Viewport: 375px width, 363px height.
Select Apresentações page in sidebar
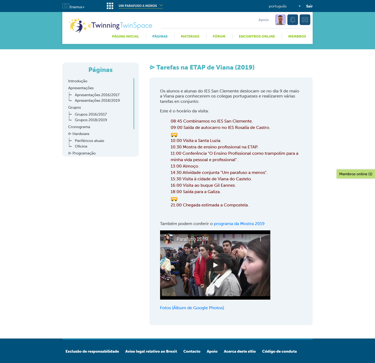81,88
